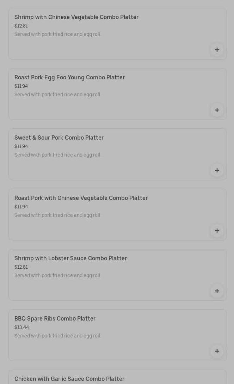Add Roast Pork Egg Foo Young Combo
The height and width of the screenshot is (384, 234).
coord(217,110)
